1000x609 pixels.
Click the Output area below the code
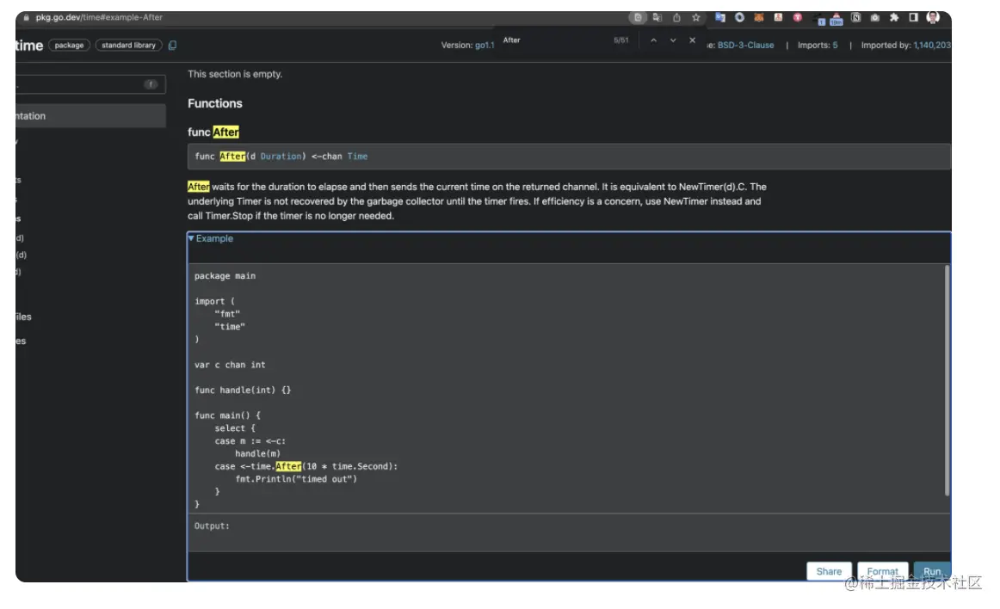tap(569, 532)
